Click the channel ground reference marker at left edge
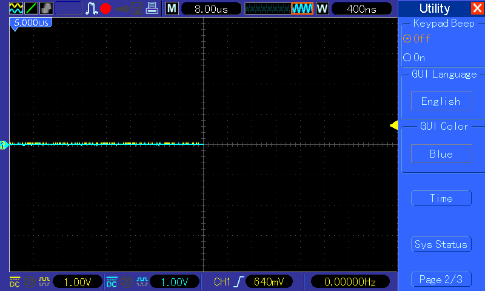This screenshot has height=291, width=485. 4,145
